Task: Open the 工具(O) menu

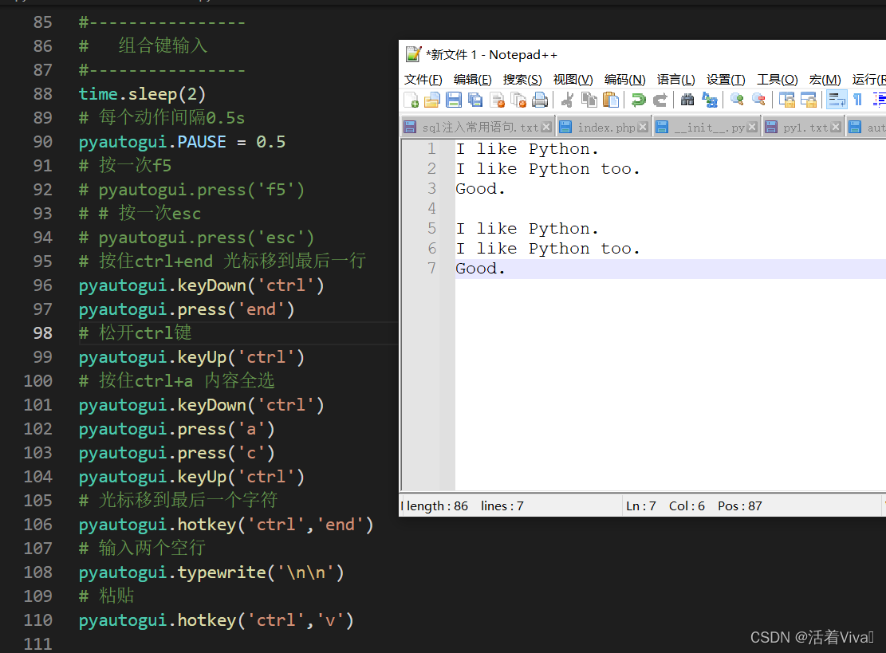Action: click(x=777, y=80)
